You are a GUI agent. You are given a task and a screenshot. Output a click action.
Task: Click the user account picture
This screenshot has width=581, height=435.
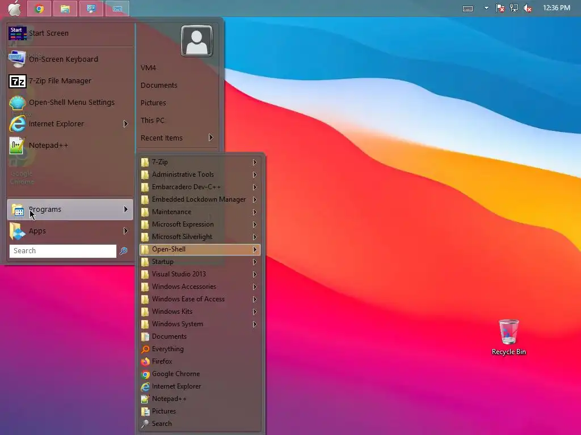click(x=197, y=41)
